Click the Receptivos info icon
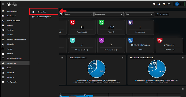186x97 pixels. [86, 32]
